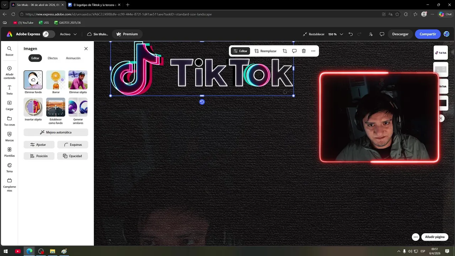Open the user profile avatar in Adobe header
The image size is (455, 256).
[446, 34]
